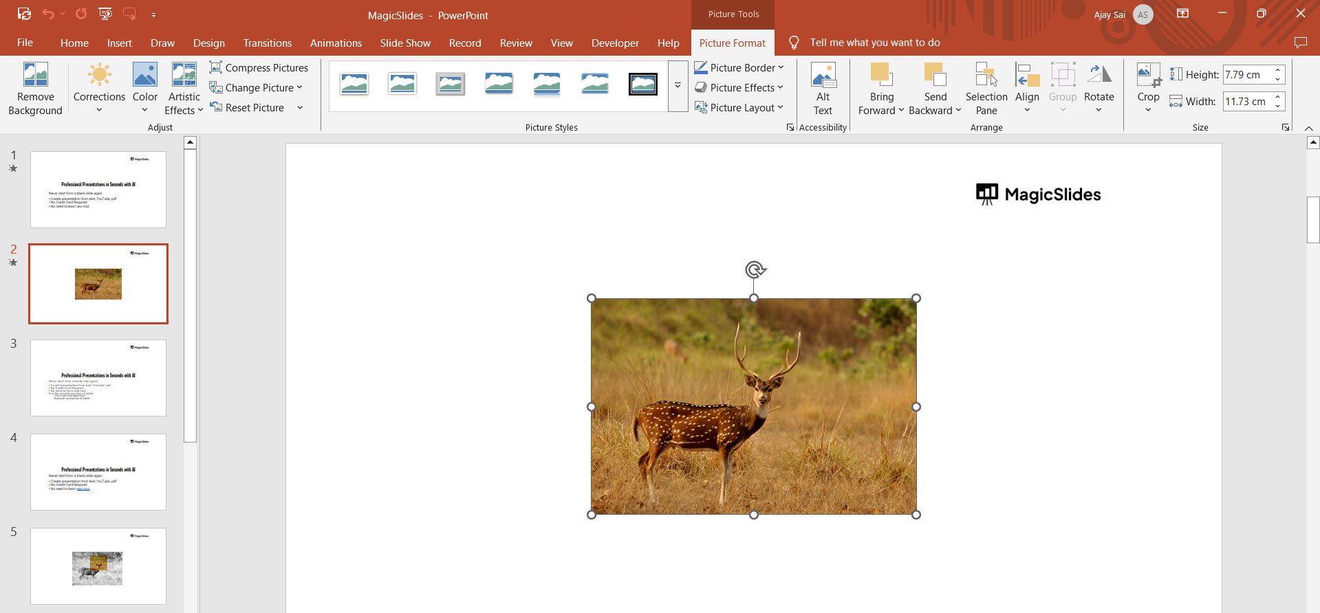1320x613 pixels.
Task: Click the rotation handle above the deer picture
Action: click(755, 269)
